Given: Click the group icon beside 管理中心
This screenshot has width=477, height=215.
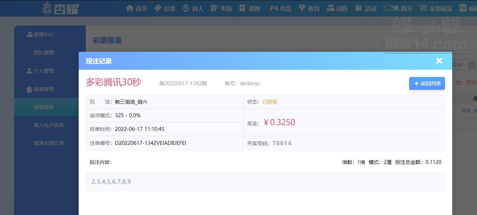Looking at the screenshot, I should click(x=29, y=34).
